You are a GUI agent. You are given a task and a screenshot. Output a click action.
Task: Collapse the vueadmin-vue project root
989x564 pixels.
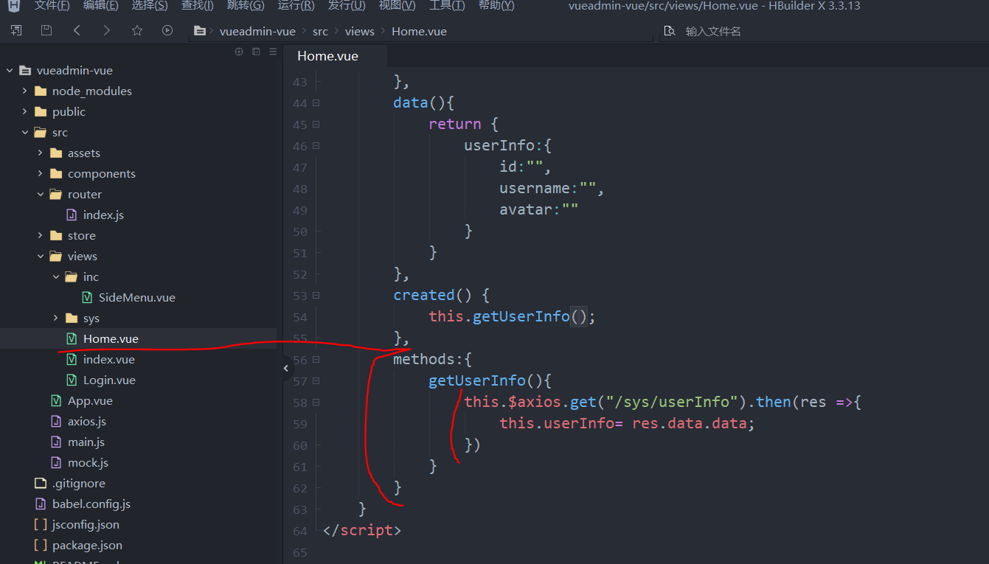click(x=10, y=71)
